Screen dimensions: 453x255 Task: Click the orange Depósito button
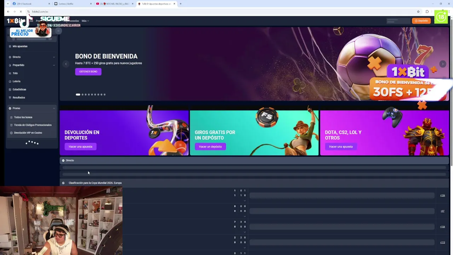421,21
